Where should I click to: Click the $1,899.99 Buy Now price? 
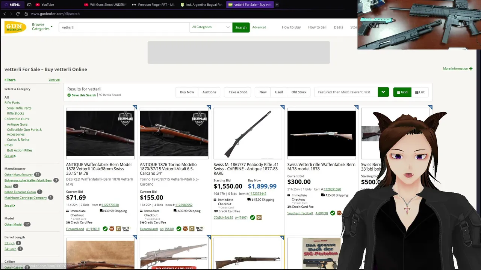click(262, 186)
